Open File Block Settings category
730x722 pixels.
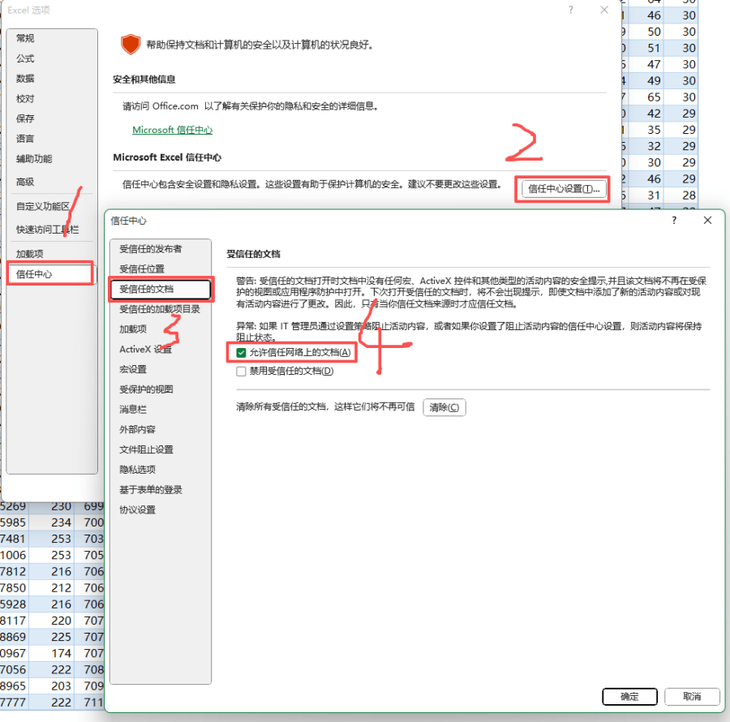tap(146, 449)
